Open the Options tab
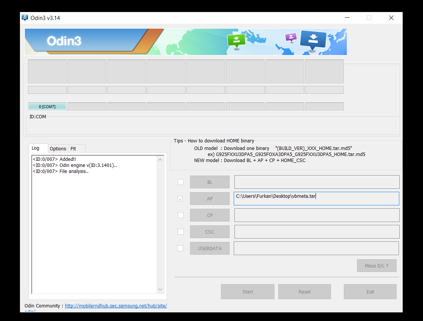 58,148
